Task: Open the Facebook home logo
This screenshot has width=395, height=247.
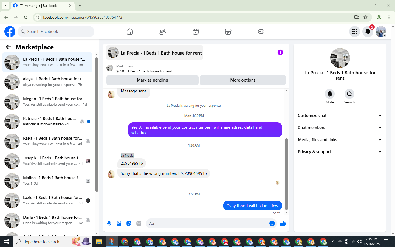Action: [x=10, y=32]
